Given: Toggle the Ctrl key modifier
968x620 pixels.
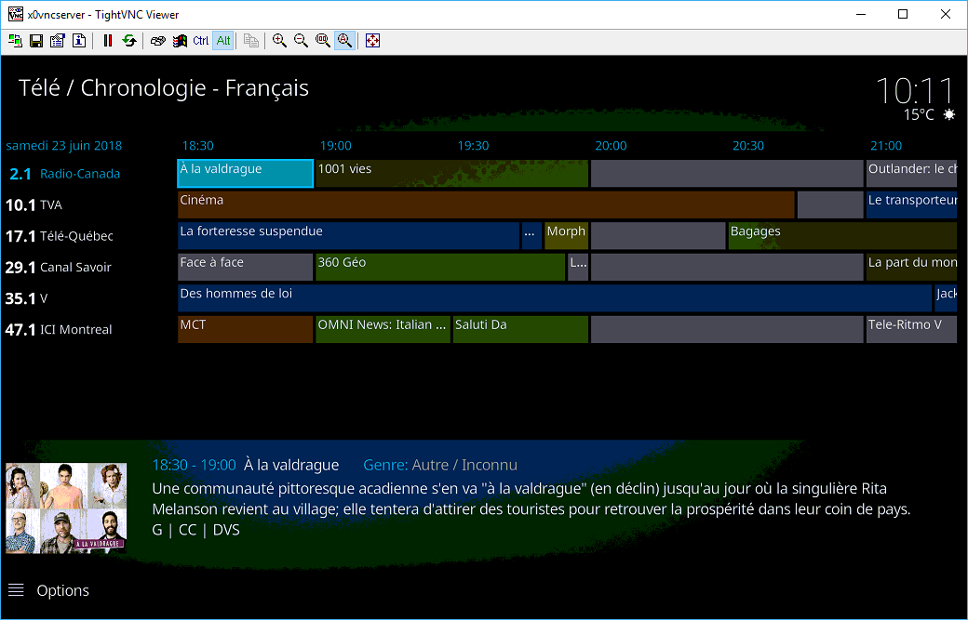Looking at the screenshot, I should click(201, 41).
